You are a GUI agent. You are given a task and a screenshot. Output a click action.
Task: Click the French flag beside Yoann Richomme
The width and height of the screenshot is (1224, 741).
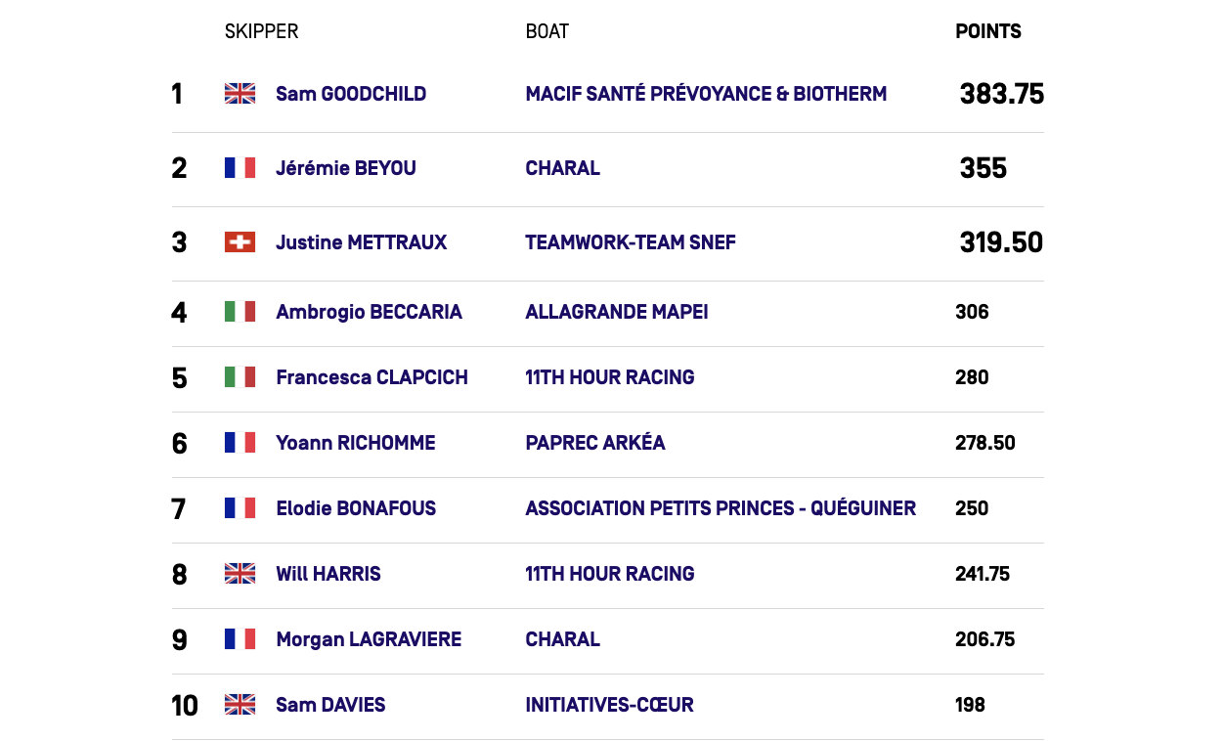[x=240, y=443]
